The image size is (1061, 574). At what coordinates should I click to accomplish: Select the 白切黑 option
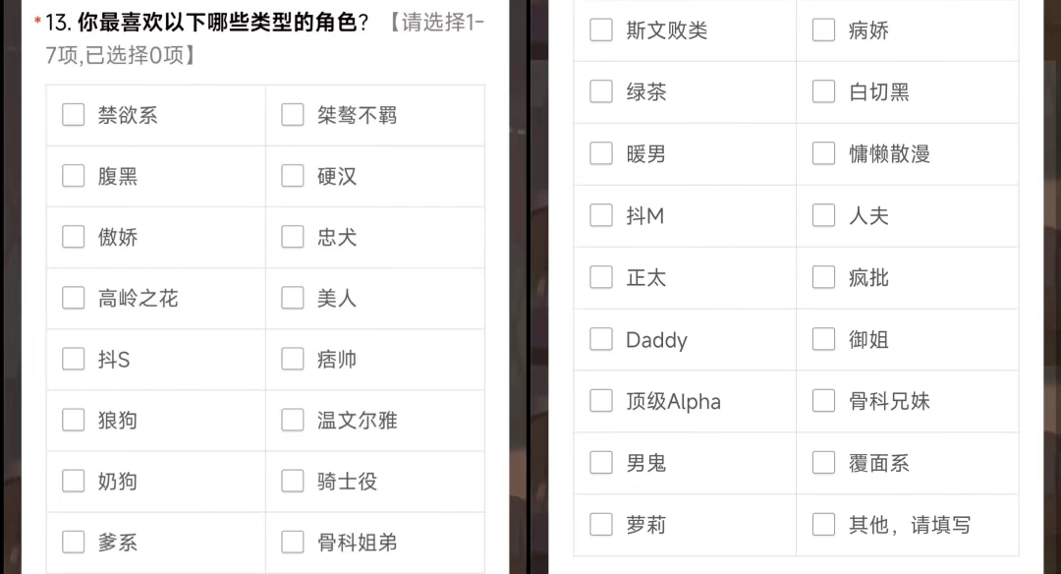[824, 91]
